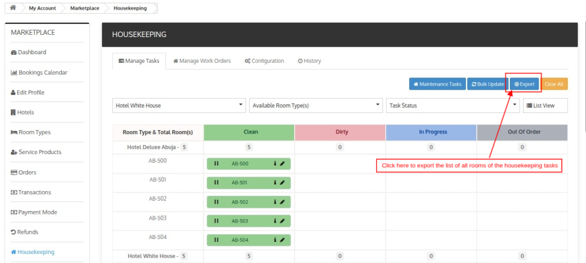Screen dimensions: 586x263
Task: Click edit pencil on AB-501 card
Action: point(282,183)
